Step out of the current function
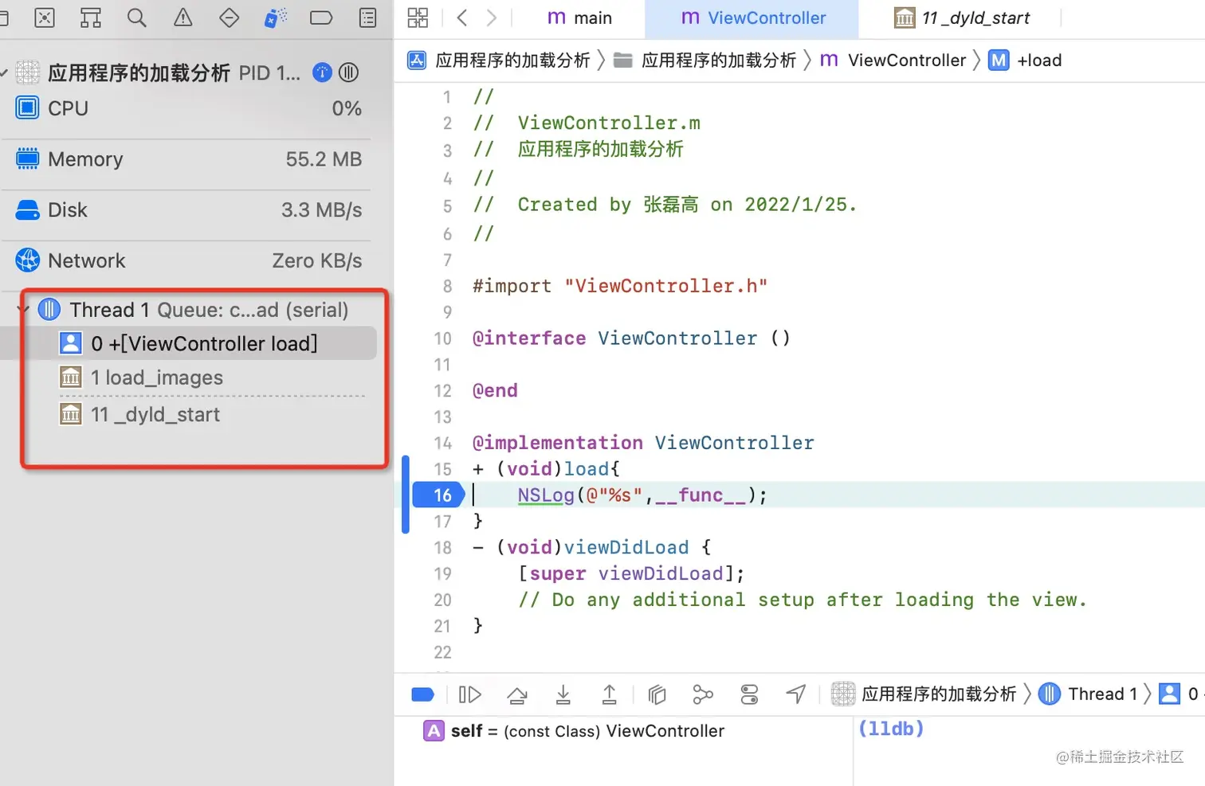 coord(610,694)
